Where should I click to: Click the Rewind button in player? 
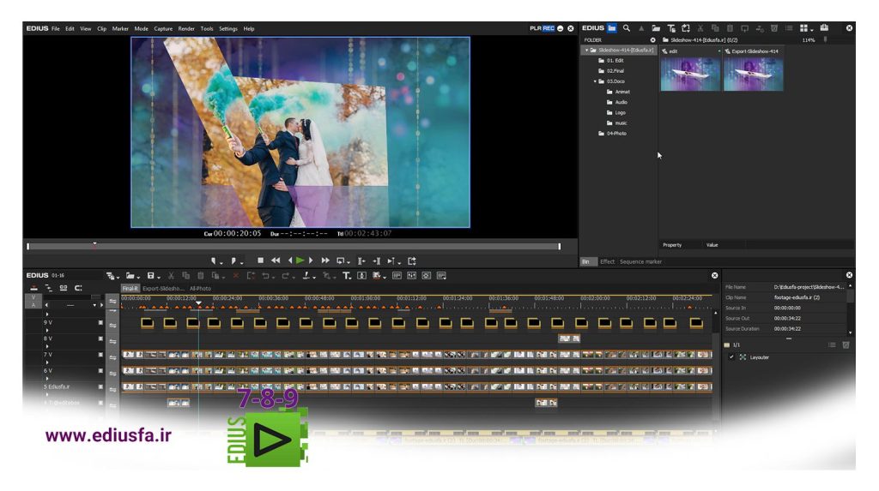click(276, 260)
